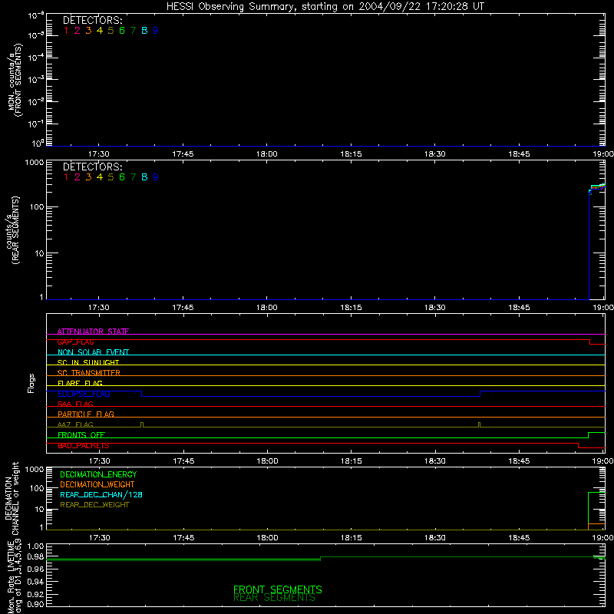This screenshot has width=614, height=614.
Task: Click detector 7 in the front segments legend
Action: [133, 30]
